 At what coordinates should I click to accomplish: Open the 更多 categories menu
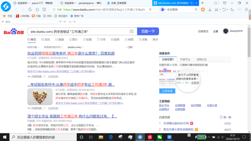155,40
